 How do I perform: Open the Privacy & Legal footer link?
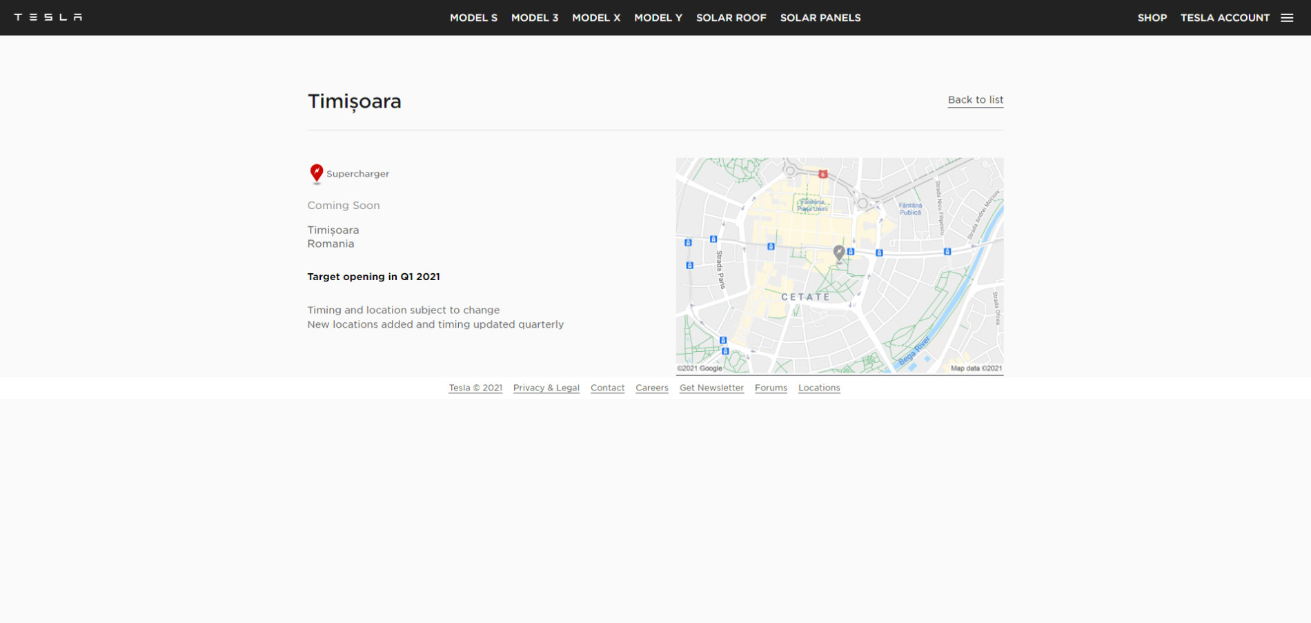546,388
